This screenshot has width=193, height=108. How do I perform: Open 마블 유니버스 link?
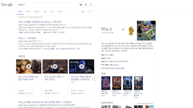click(114, 65)
